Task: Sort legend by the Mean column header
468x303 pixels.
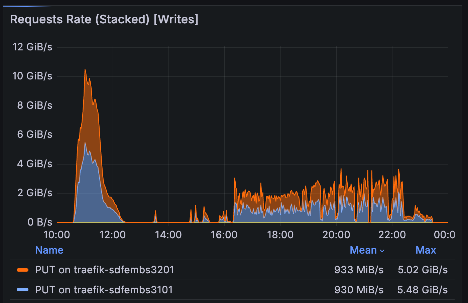Action: [x=363, y=250]
